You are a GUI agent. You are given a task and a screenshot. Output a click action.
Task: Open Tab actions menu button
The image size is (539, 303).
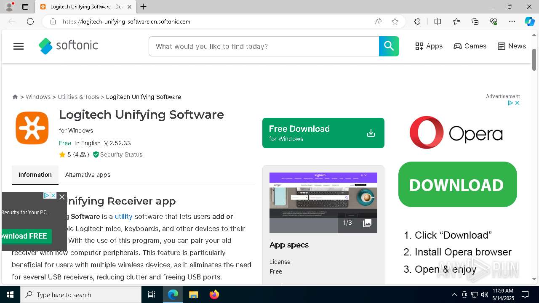click(25, 7)
